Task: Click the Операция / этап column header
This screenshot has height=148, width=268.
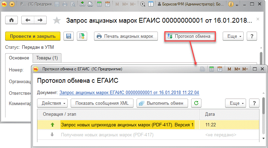Action: tap(118, 114)
